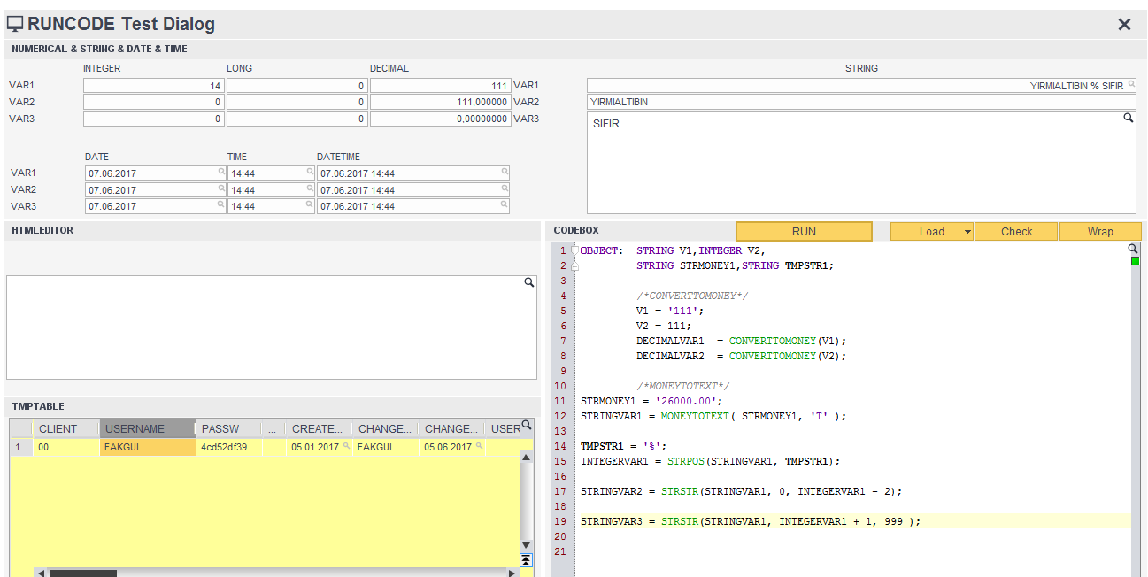Open lookup icon for DATETIME VAR3
Image resolution: width=1148 pixels, height=577 pixels.
[x=505, y=204]
